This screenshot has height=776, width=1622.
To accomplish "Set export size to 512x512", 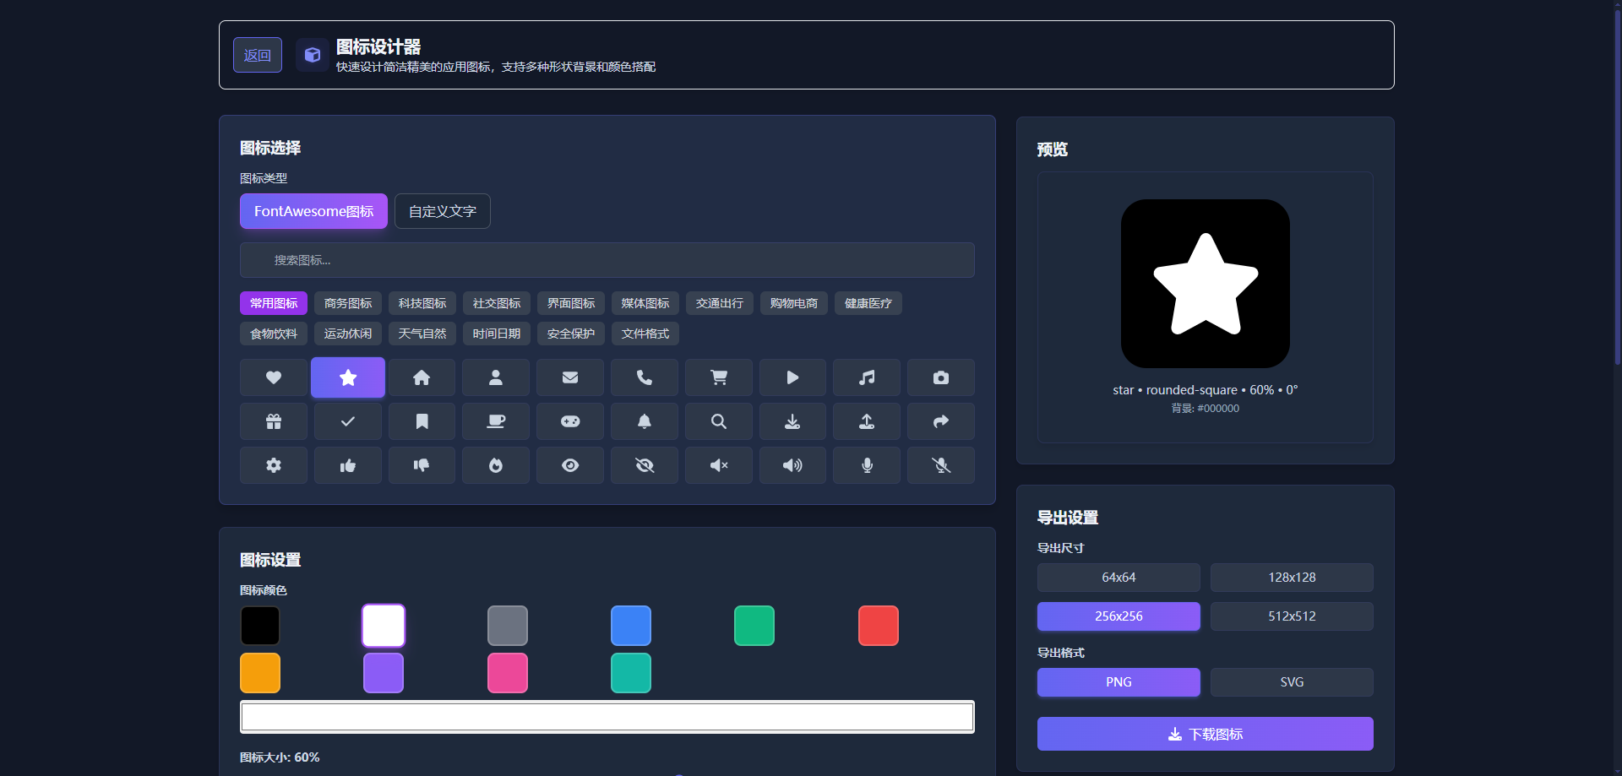I will tap(1292, 616).
